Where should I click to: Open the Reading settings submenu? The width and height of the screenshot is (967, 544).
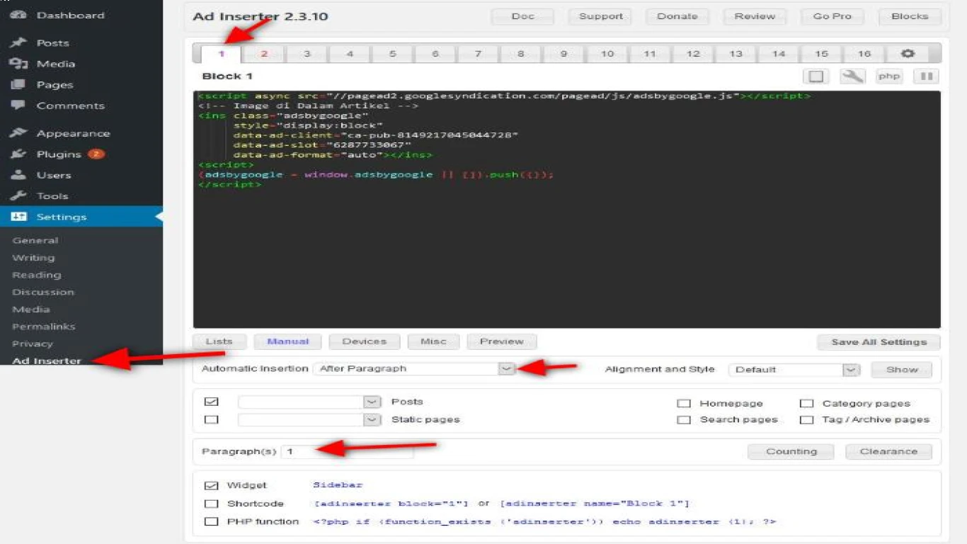point(37,275)
